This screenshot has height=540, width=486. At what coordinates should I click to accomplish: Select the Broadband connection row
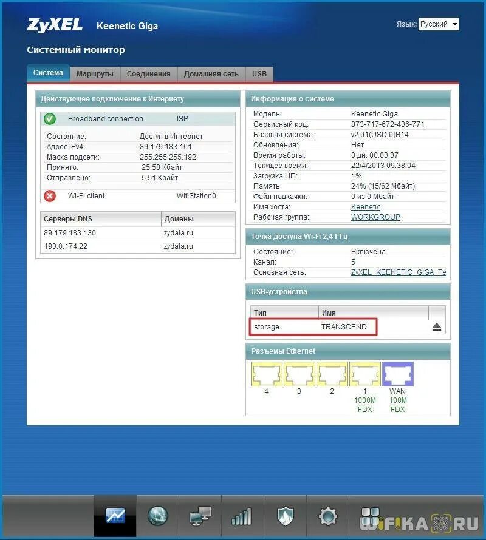coord(138,119)
